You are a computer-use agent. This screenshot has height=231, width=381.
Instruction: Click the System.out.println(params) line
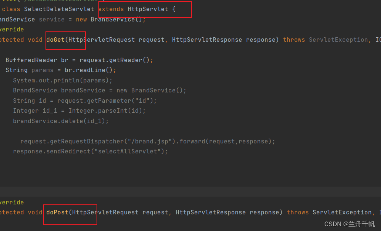pyautogui.click(x=63, y=81)
